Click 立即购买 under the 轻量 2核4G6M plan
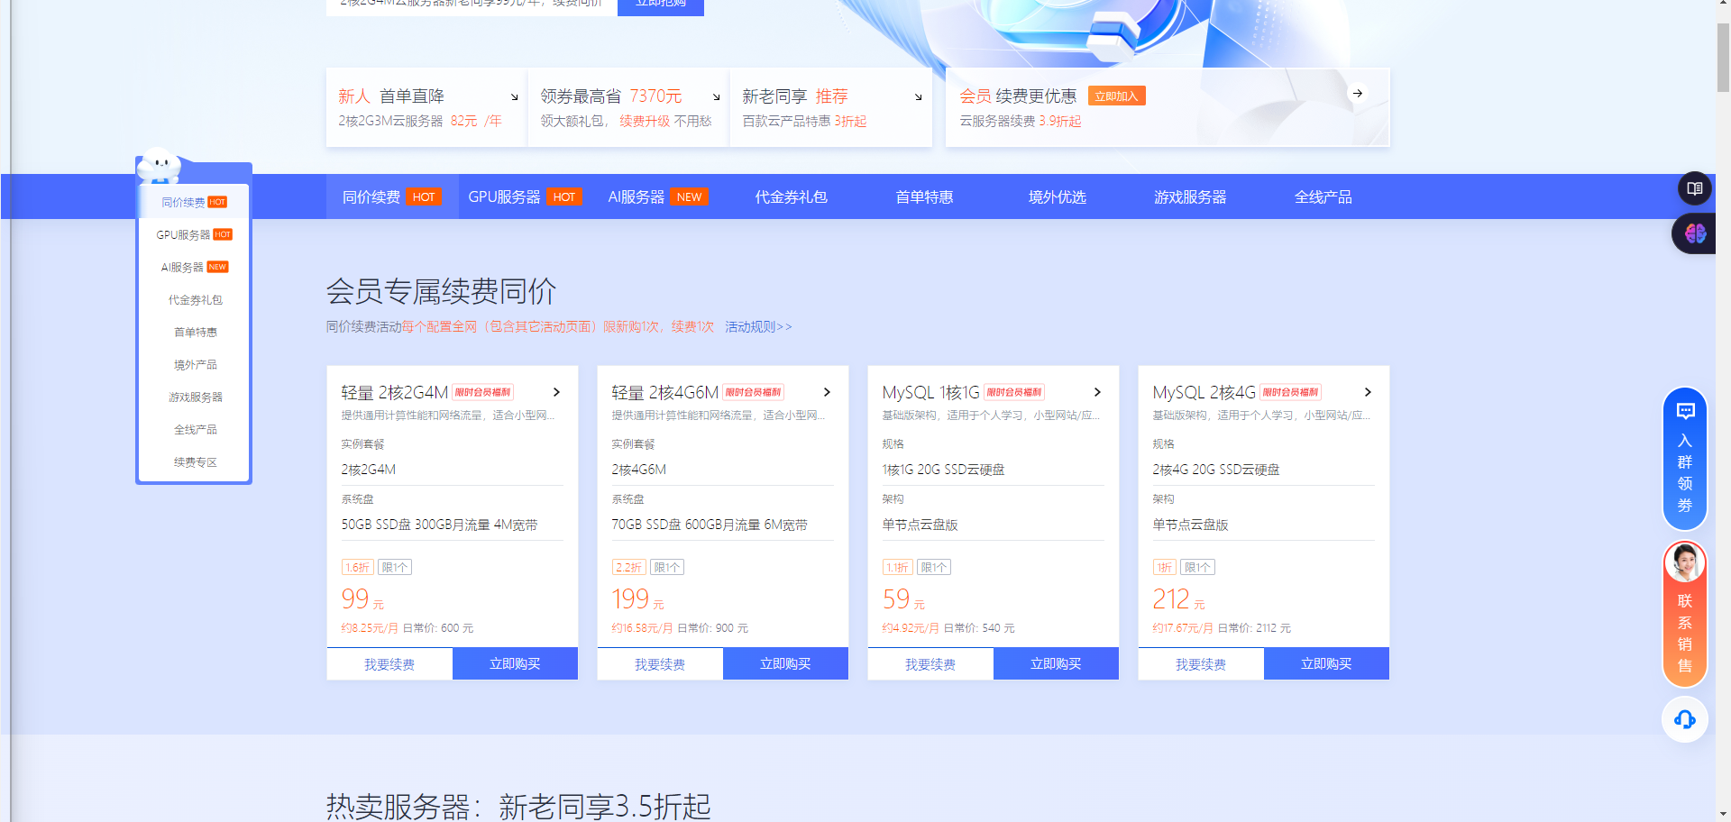This screenshot has height=822, width=1731. tap(785, 663)
